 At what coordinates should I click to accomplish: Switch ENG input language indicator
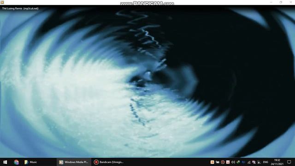(265, 162)
